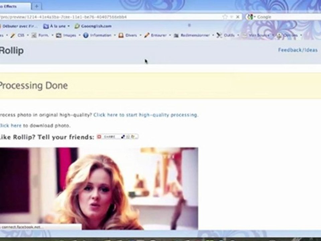Click the Information toolbar icon

86,35
